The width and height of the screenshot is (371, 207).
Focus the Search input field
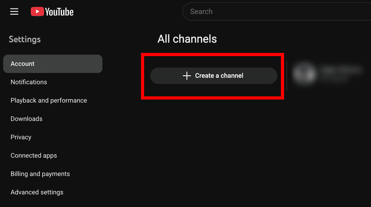[277, 12]
